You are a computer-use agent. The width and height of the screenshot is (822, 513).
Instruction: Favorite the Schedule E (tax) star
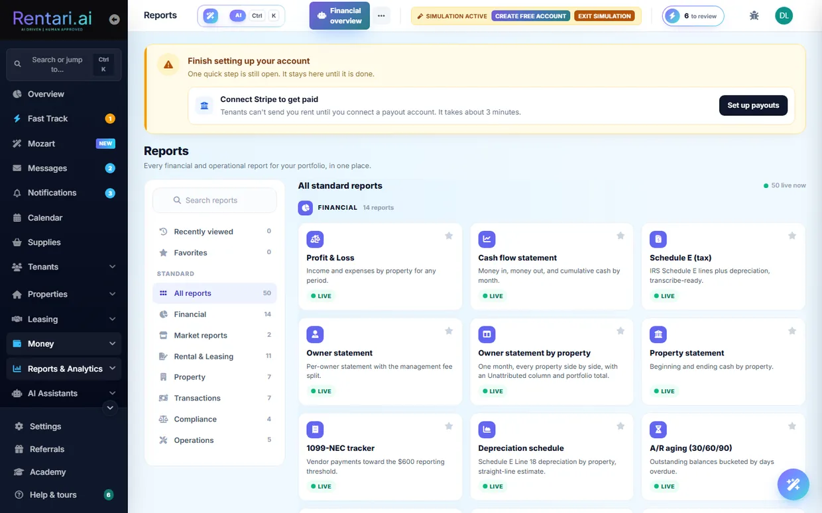(x=792, y=236)
